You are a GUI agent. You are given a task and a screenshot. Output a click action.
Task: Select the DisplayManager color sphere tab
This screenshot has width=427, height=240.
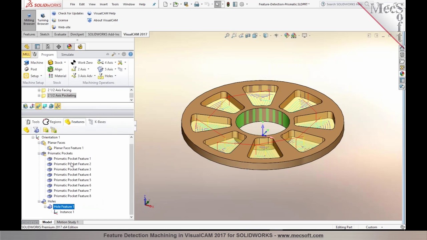69,47
